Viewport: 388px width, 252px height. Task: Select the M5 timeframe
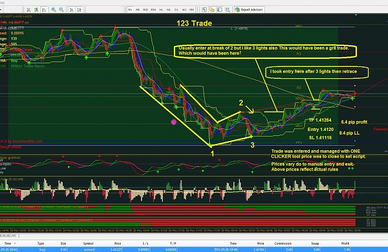coord(138,10)
